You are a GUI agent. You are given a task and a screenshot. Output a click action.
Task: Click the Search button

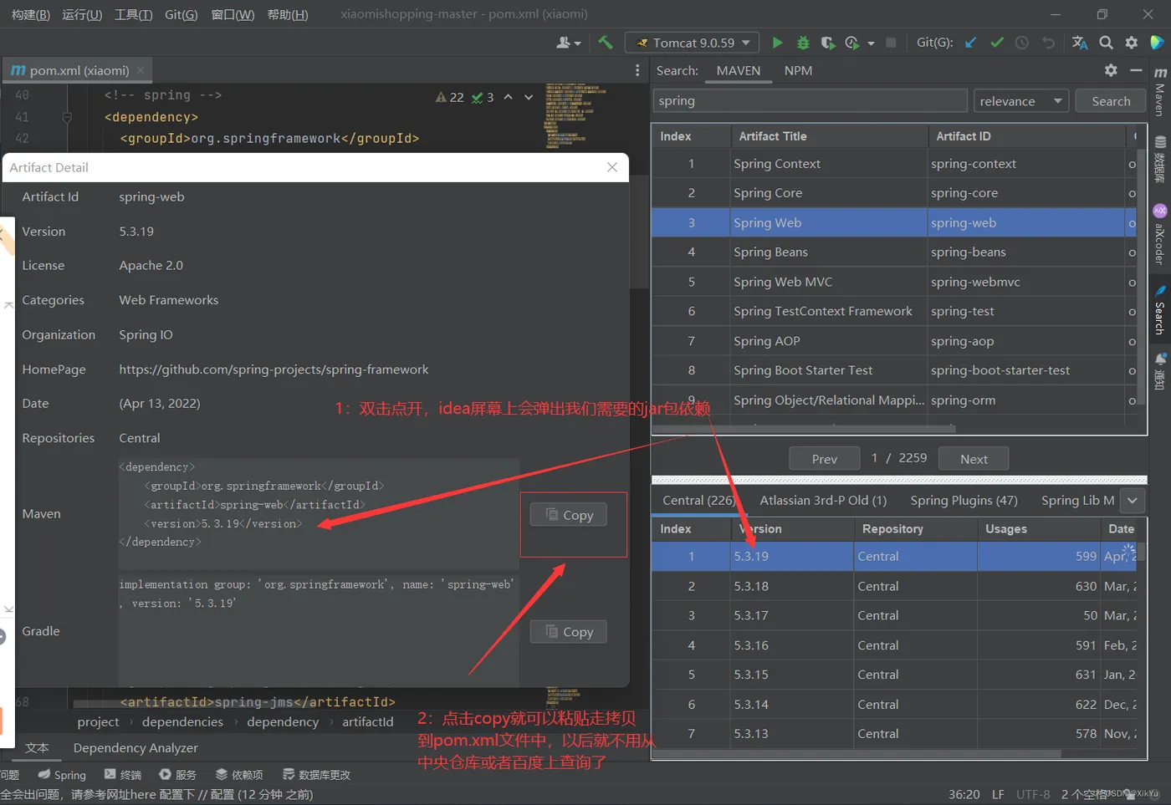pos(1111,101)
